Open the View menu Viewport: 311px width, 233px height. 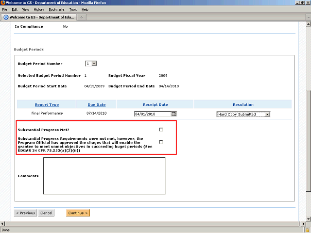point(26,10)
